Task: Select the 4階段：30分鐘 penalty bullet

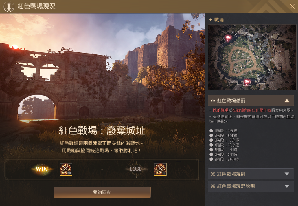Action: (x=211, y=145)
